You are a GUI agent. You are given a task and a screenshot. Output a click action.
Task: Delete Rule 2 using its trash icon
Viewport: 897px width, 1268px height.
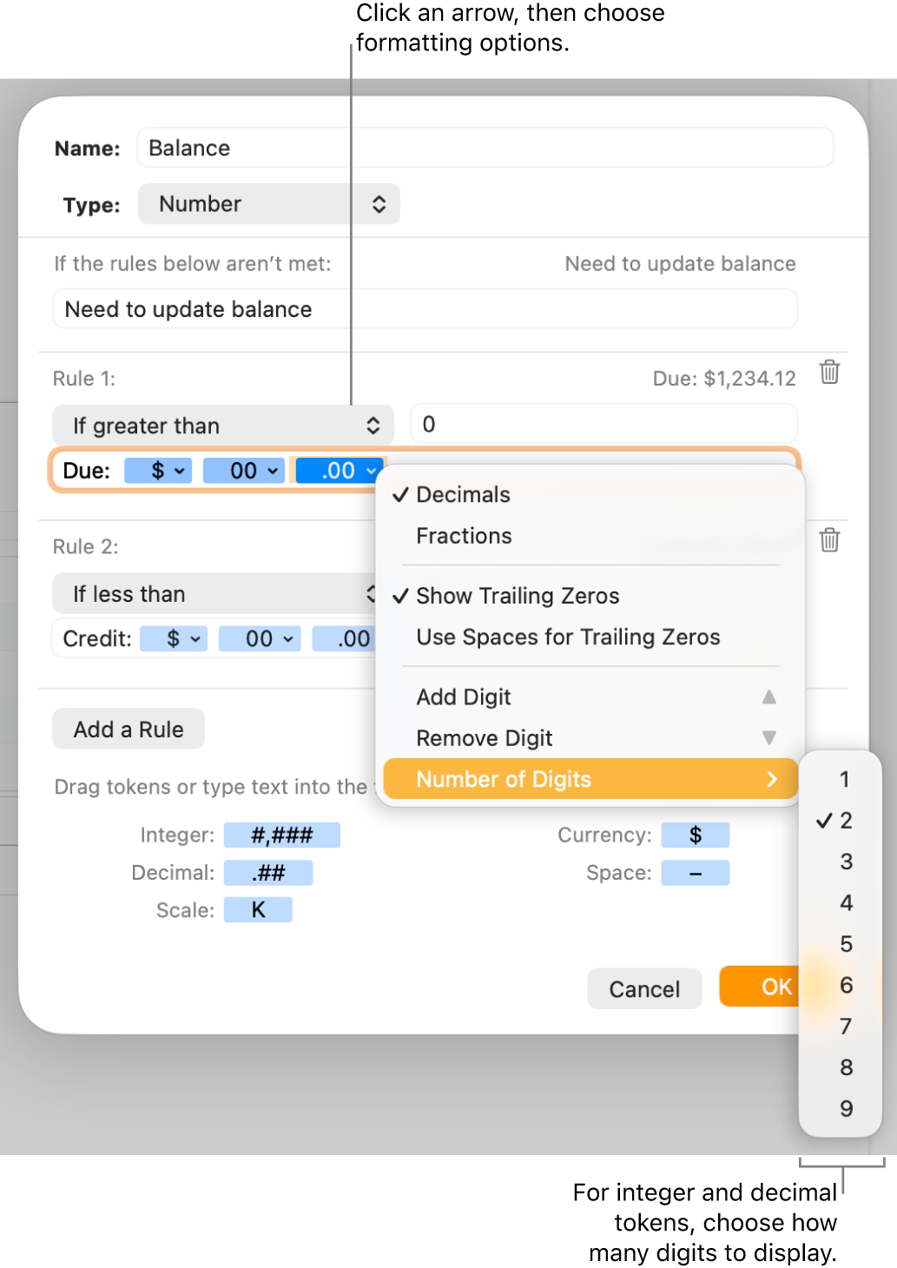828,540
